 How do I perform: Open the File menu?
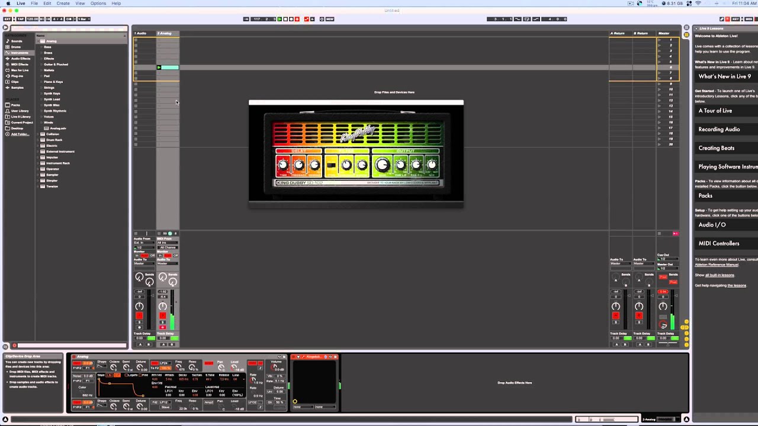(x=34, y=4)
